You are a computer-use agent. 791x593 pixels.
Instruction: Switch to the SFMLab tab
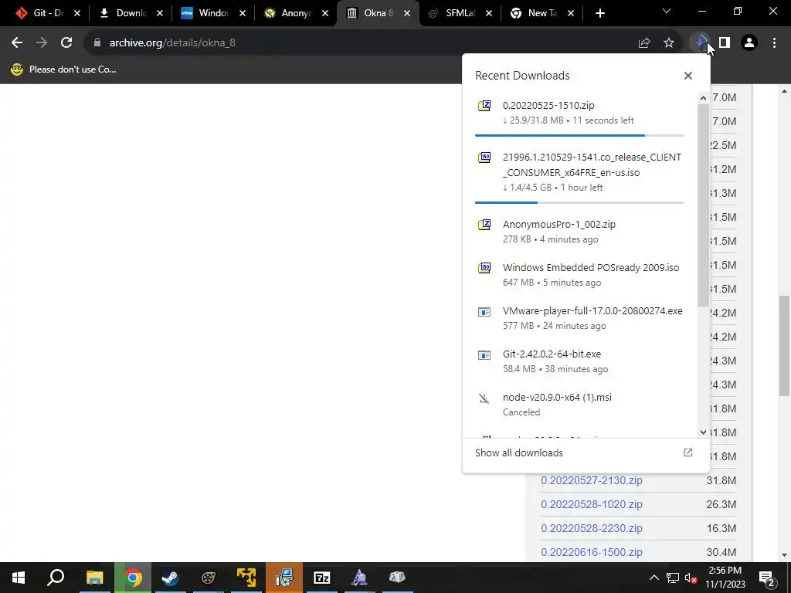459,13
